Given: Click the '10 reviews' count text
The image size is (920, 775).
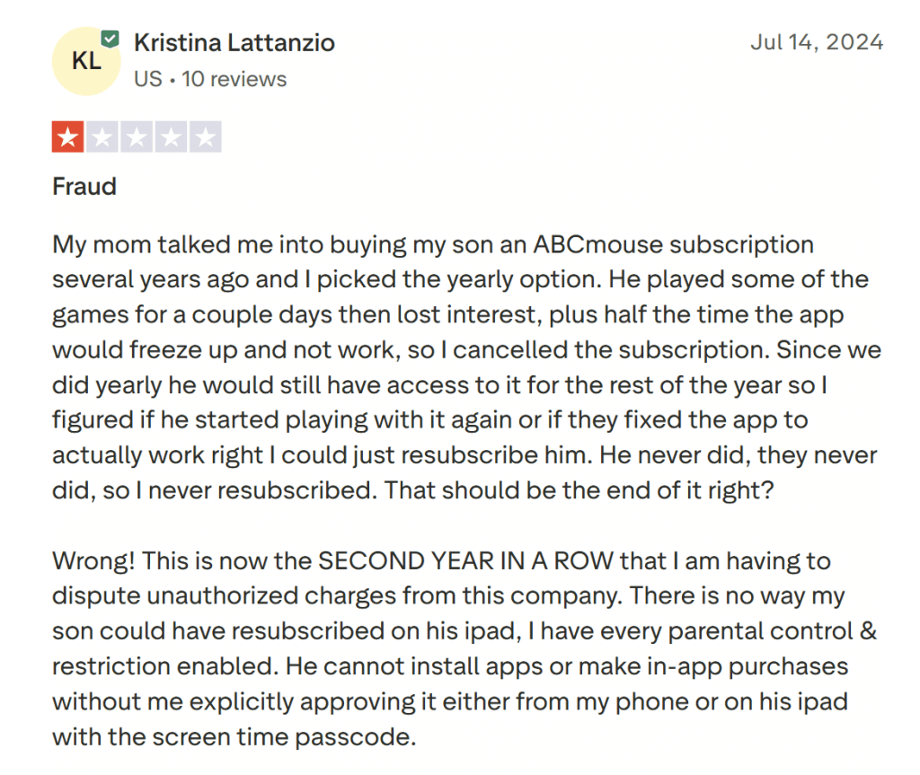Looking at the screenshot, I should (234, 79).
